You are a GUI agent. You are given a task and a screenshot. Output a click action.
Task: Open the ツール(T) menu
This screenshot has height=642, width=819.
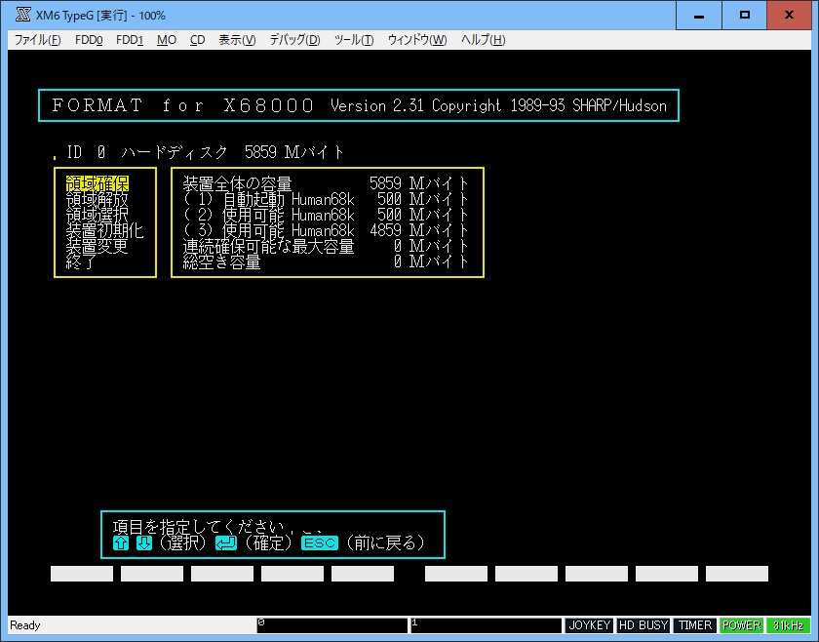click(354, 40)
